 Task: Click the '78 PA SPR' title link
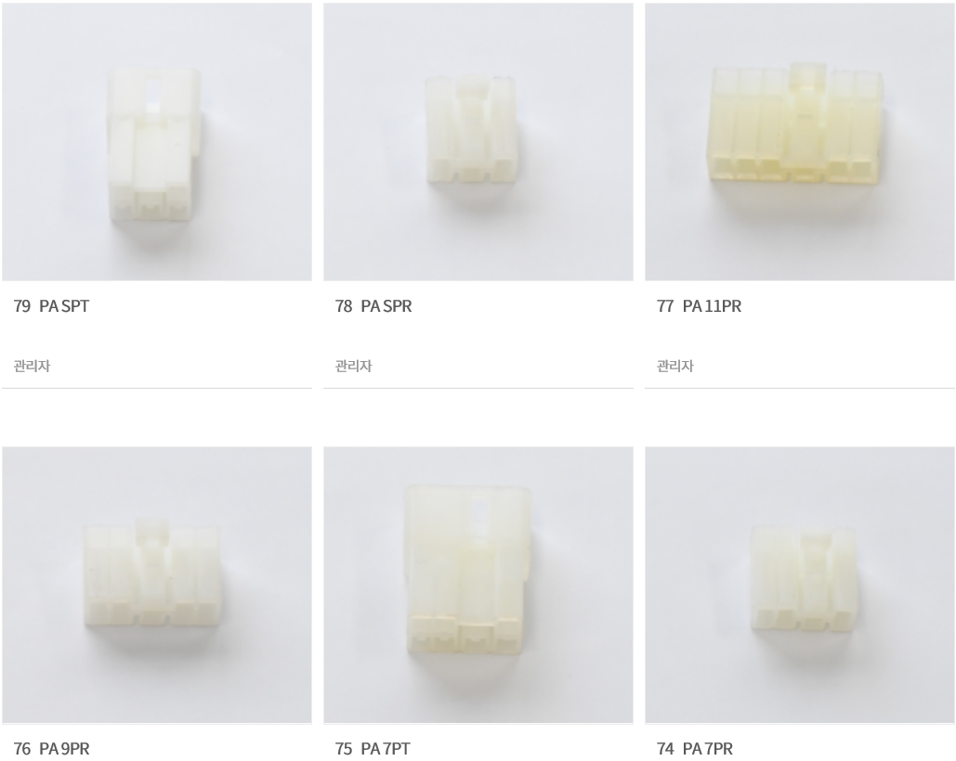(x=373, y=306)
